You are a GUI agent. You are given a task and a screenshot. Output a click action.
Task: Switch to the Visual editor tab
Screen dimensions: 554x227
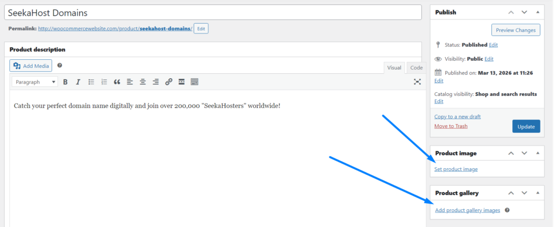394,68
